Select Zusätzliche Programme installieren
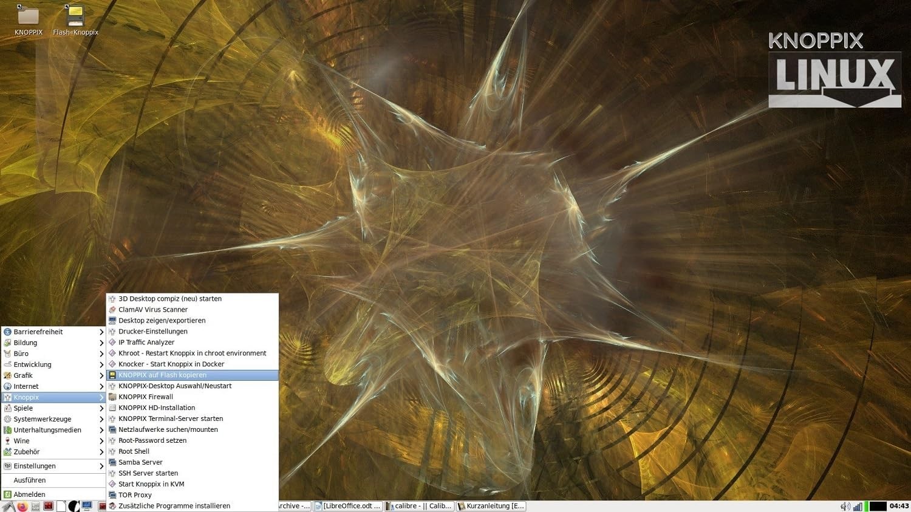 click(193, 507)
